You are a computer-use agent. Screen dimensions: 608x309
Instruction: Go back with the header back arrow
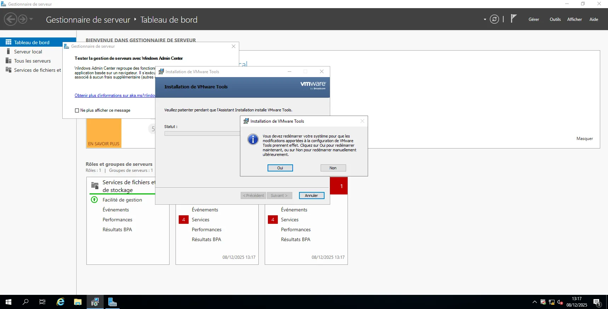(x=11, y=19)
